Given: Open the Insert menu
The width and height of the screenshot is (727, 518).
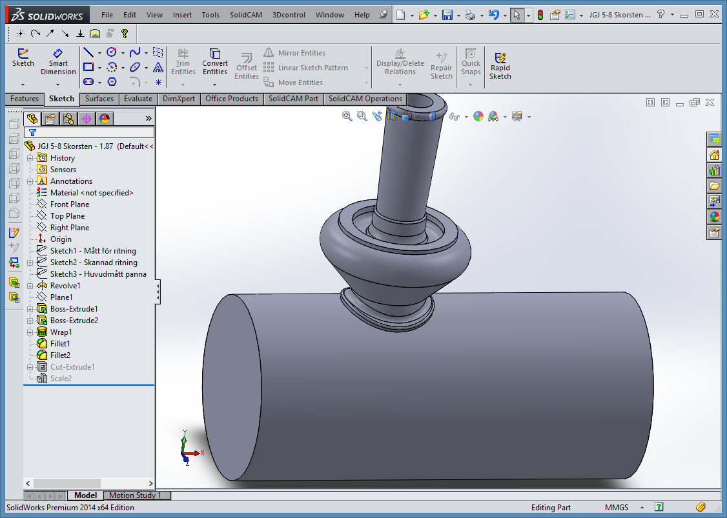Looking at the screenshot, I should coord(182,15).
